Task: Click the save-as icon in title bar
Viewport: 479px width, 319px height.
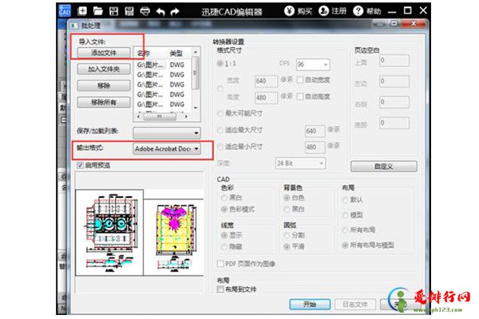Action: [x=129, y=11]
